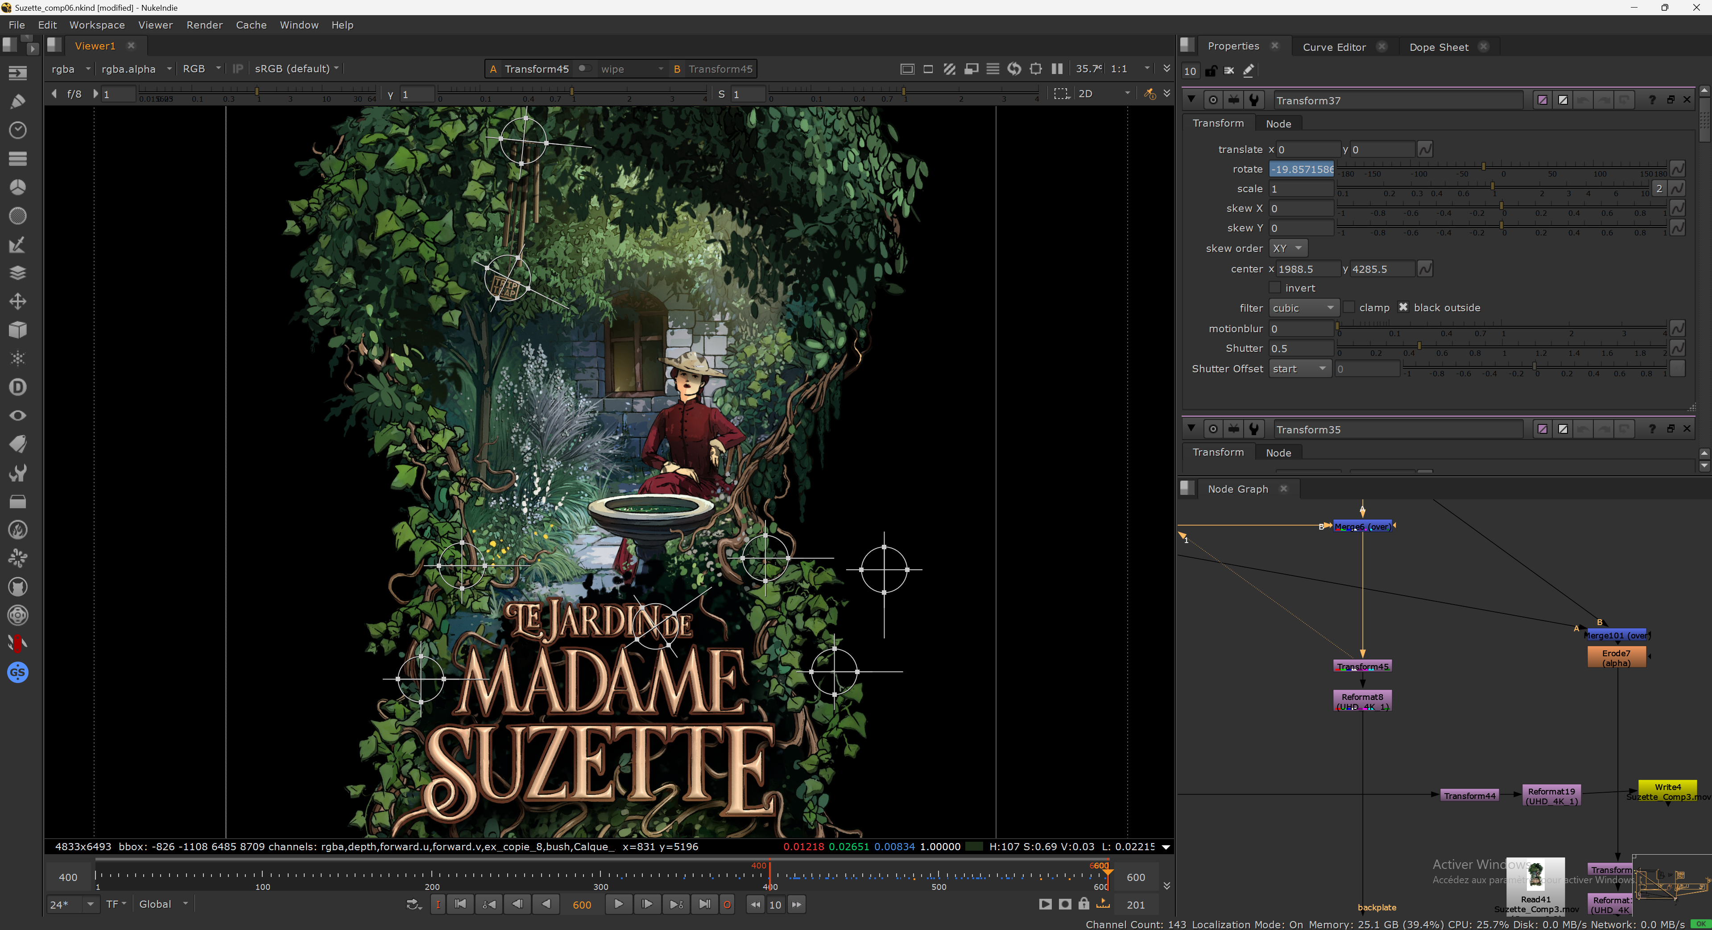Open the Render menu
The height and width of the screenshot is (930, 1712).
[x=204, y=25]
